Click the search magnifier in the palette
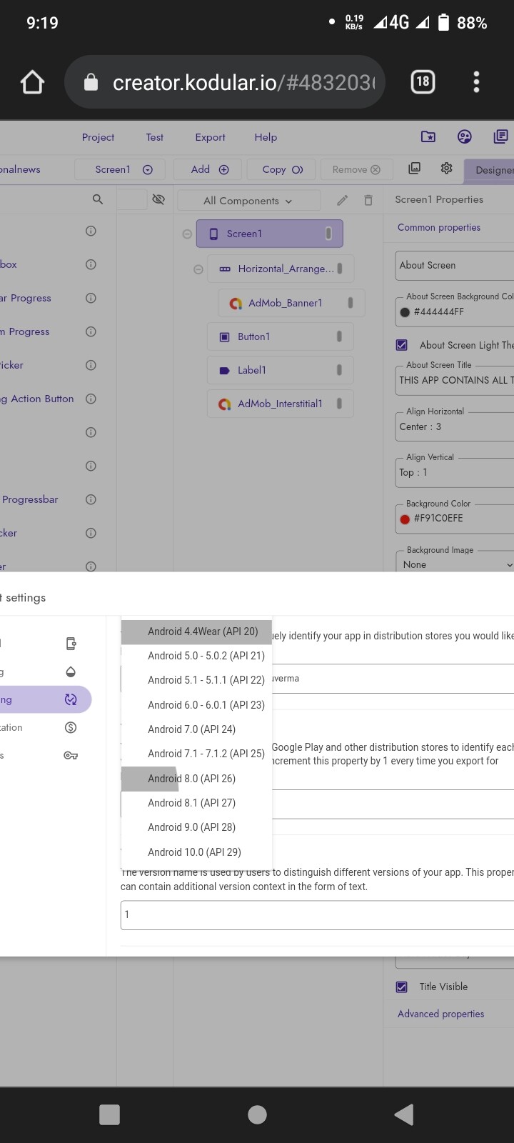Image resolution: width=514 pixels, height=1143 pixels. pyautogui.click(x=98, y=199)
